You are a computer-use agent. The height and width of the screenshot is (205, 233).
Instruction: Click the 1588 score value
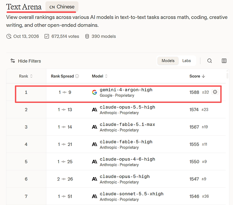194,92
